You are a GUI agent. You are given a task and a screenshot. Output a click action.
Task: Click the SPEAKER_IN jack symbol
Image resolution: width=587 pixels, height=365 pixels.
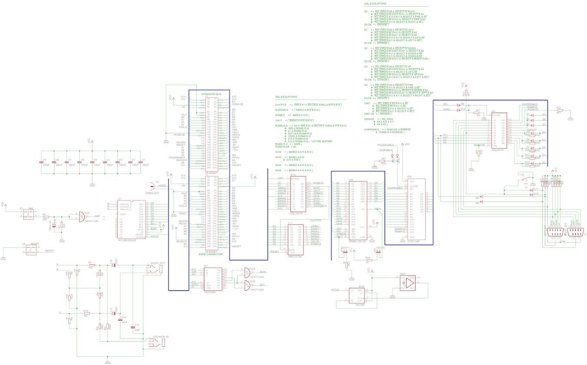click(158, 342)
